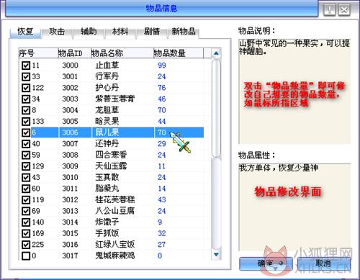Toggle checkbox beside 紫菩玉蓉膏

(x=26, y=99)
